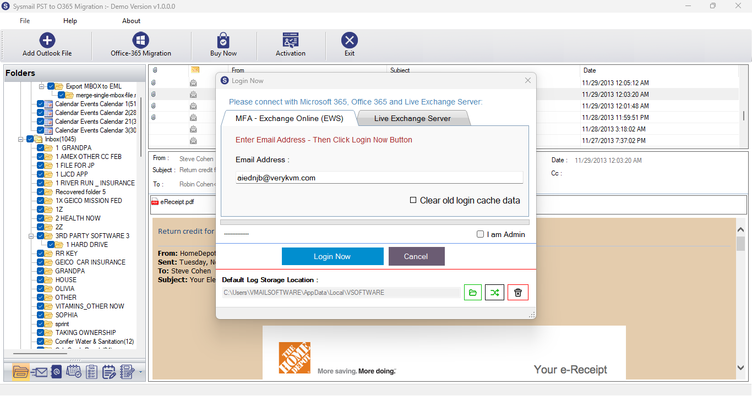Screen dimensions: 752x396
Task: Collapse the Export MBOX to EML tree node
Action: click(42, 86)
